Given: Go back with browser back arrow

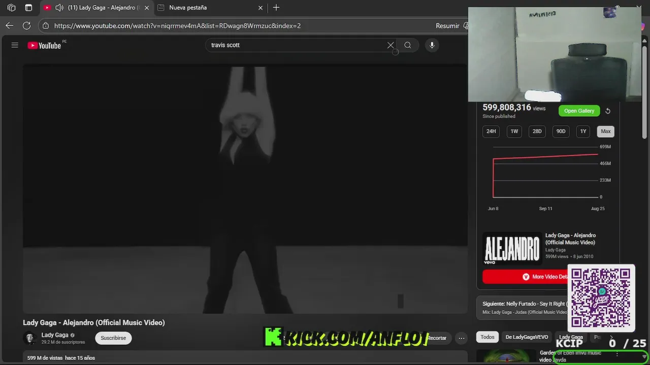Looking at the screenshot, I should tap(10, 25).
